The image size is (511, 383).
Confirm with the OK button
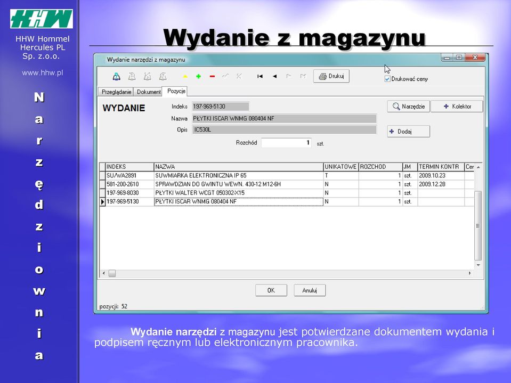271,290
